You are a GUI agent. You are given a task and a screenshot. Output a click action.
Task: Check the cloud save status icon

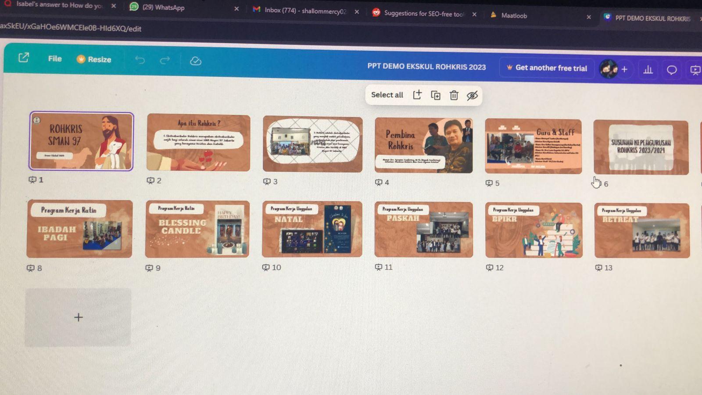(196, 61)
